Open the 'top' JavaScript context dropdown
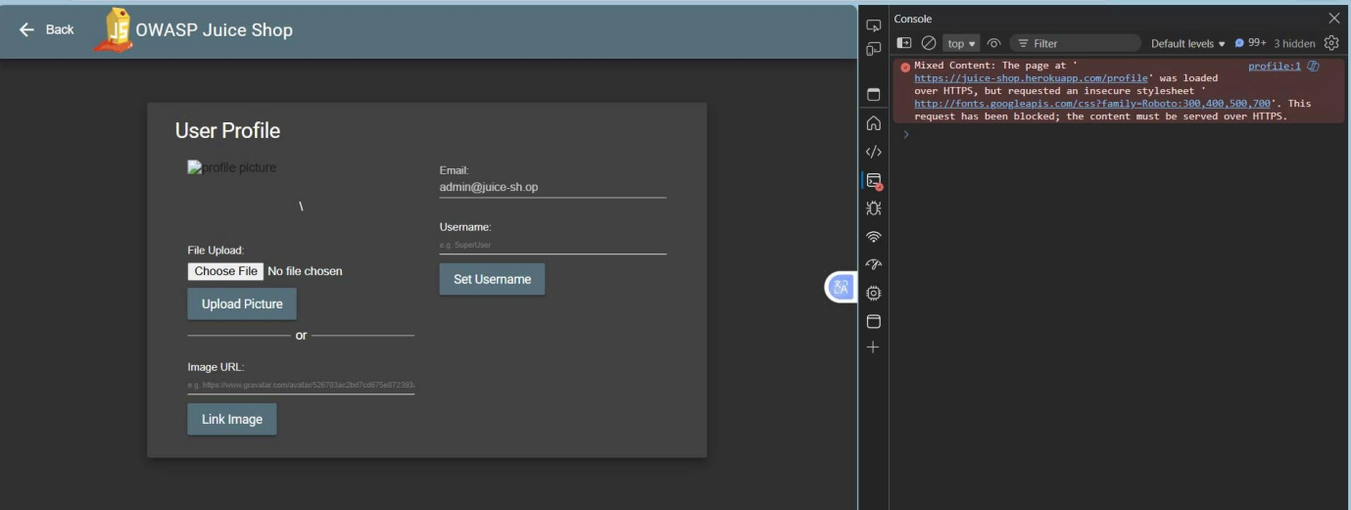Viewport: 1351px width, 510px height. click(x=961, y=43)
